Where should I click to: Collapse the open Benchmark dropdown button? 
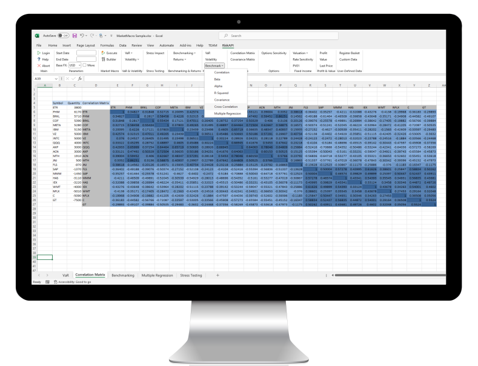[x=214, y=65]
